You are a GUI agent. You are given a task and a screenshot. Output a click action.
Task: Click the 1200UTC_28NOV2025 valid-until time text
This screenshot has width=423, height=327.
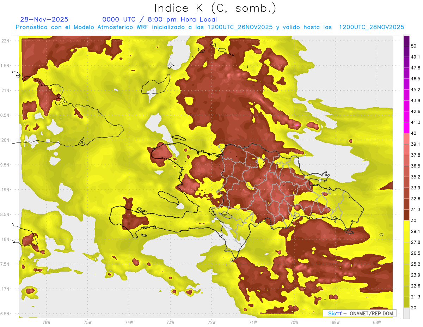(371, 27)
